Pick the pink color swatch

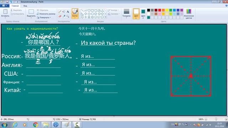pyautogui.click(x=160, y=14)
